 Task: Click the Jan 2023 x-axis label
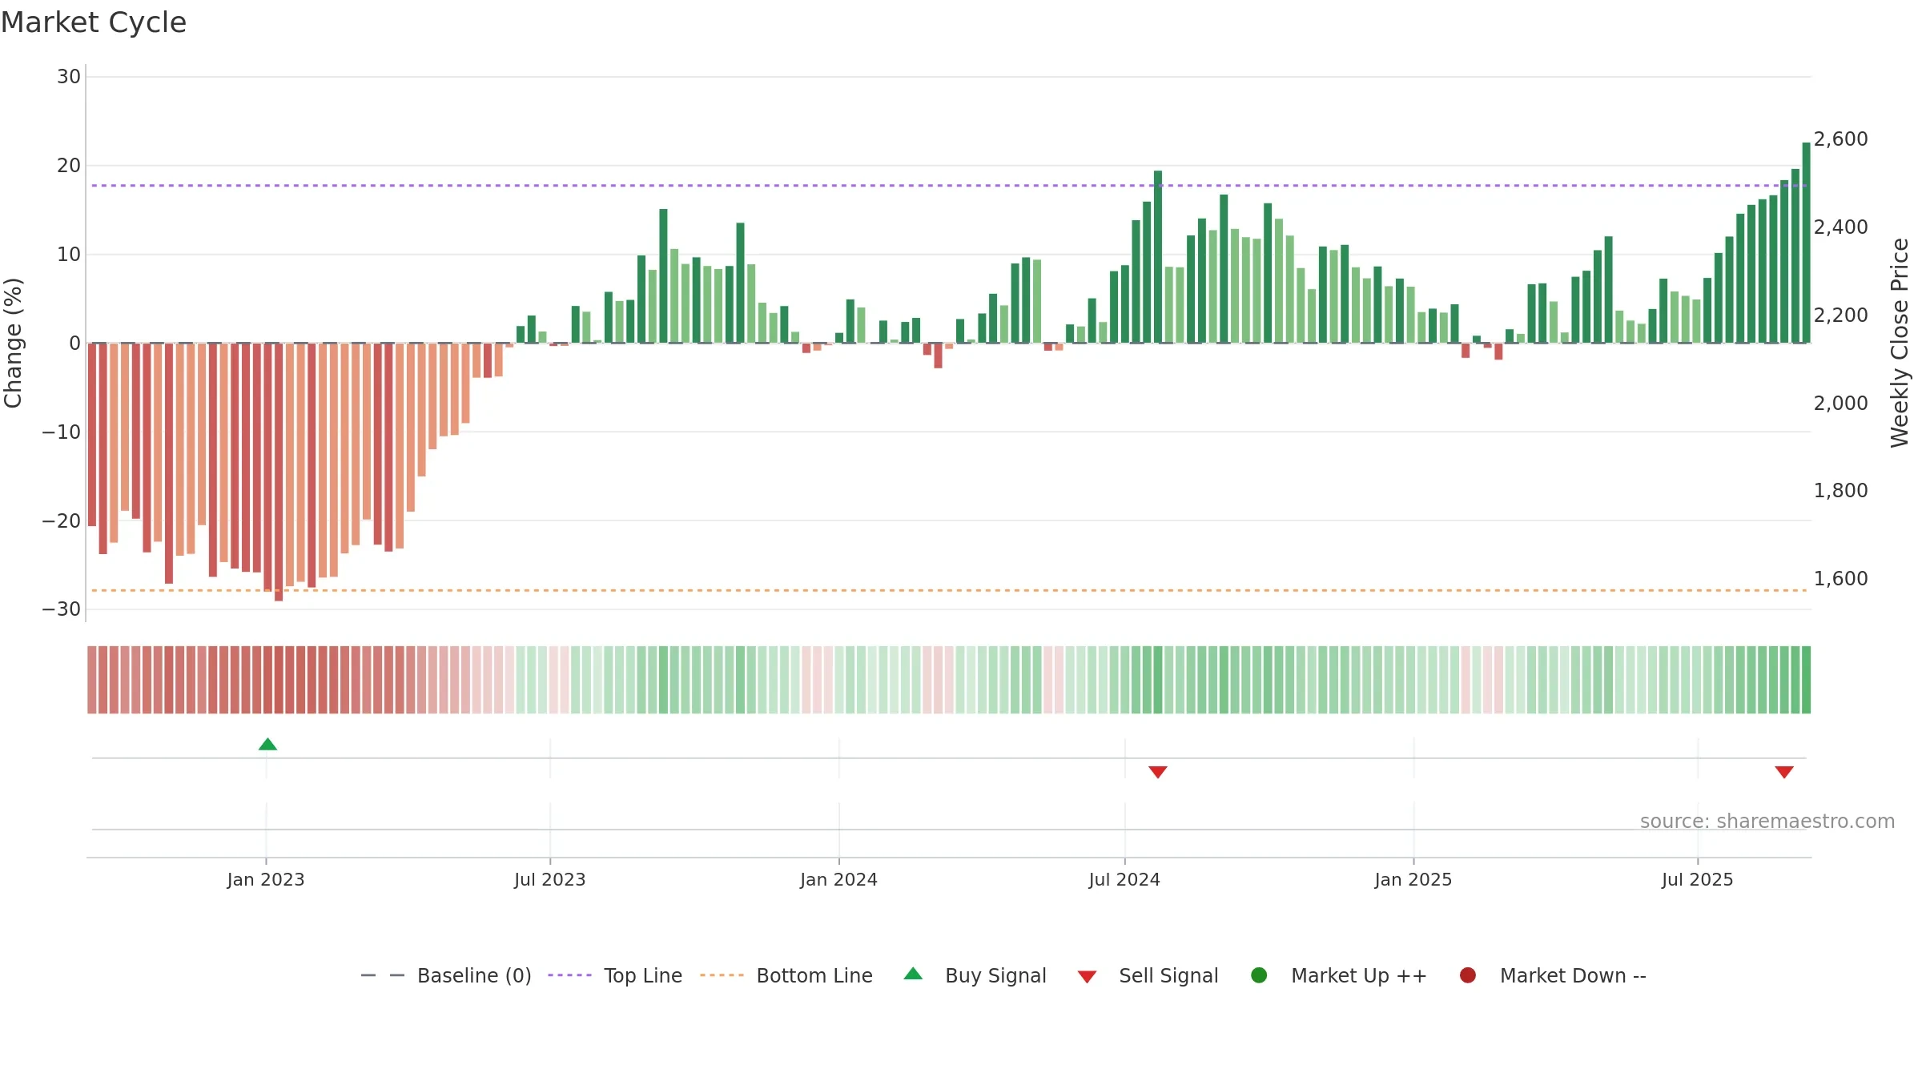pos(266,880)
